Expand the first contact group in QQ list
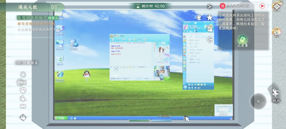This screenshot has height=129, width=286. [193, 40]
